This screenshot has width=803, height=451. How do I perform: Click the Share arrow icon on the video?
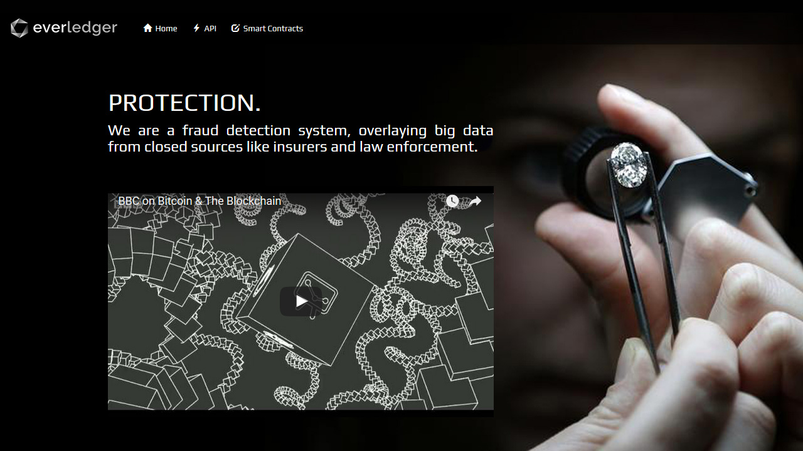click(x=475, y=201)
